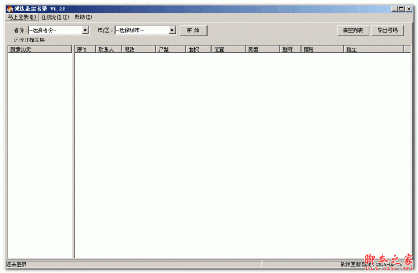Expand the 省份 province dropdown arrow
Image resolution: width=418 pixels, height=273 pixels.
[85, 30]
